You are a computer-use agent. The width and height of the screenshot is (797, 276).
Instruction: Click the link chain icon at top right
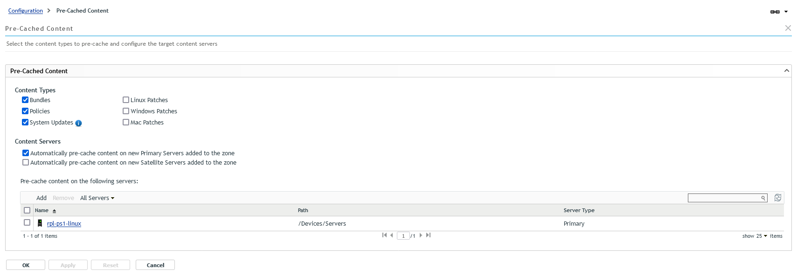click(x=775, y=12)
